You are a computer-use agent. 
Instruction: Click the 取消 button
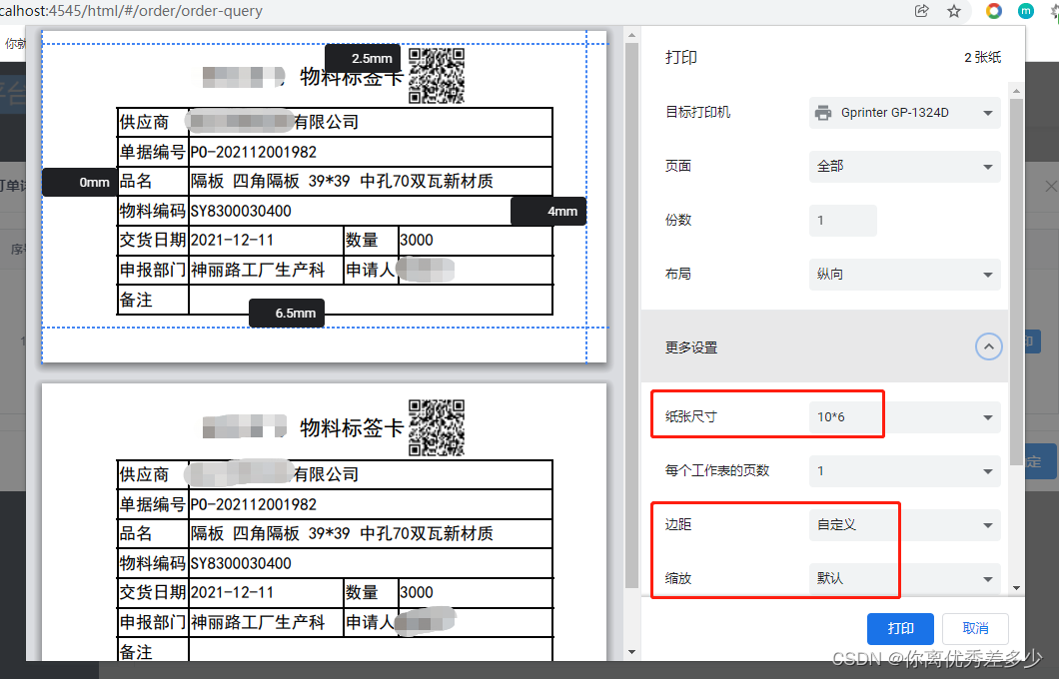(975, 629)
